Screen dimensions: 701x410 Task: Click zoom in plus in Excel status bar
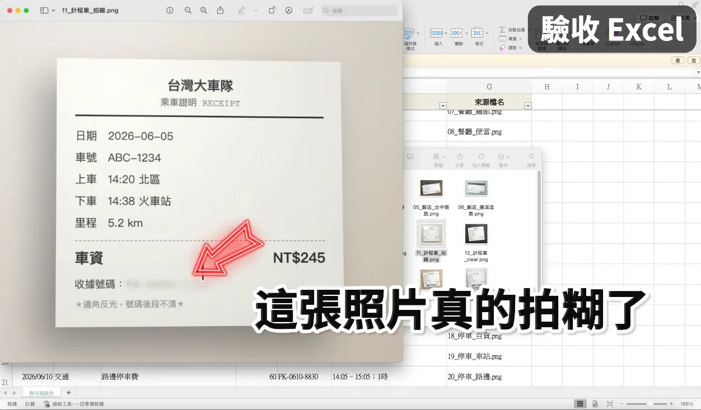671,404
